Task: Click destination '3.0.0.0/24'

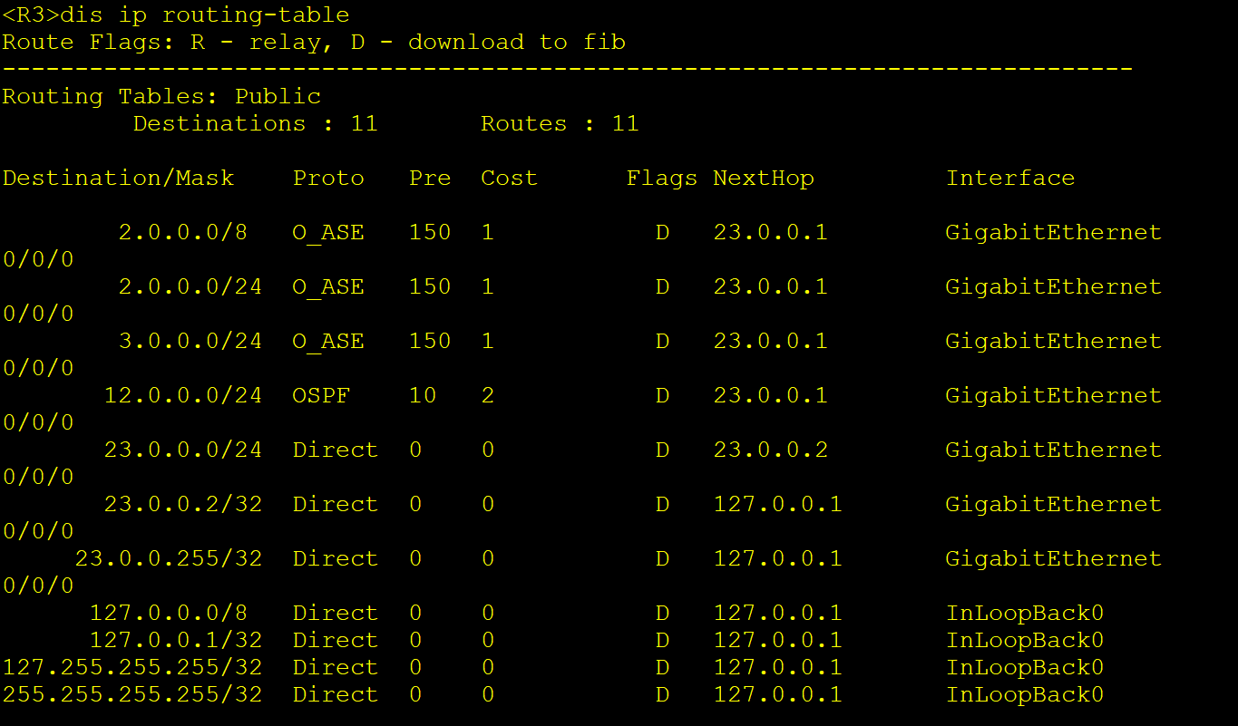Action: (x=190, y=342)
